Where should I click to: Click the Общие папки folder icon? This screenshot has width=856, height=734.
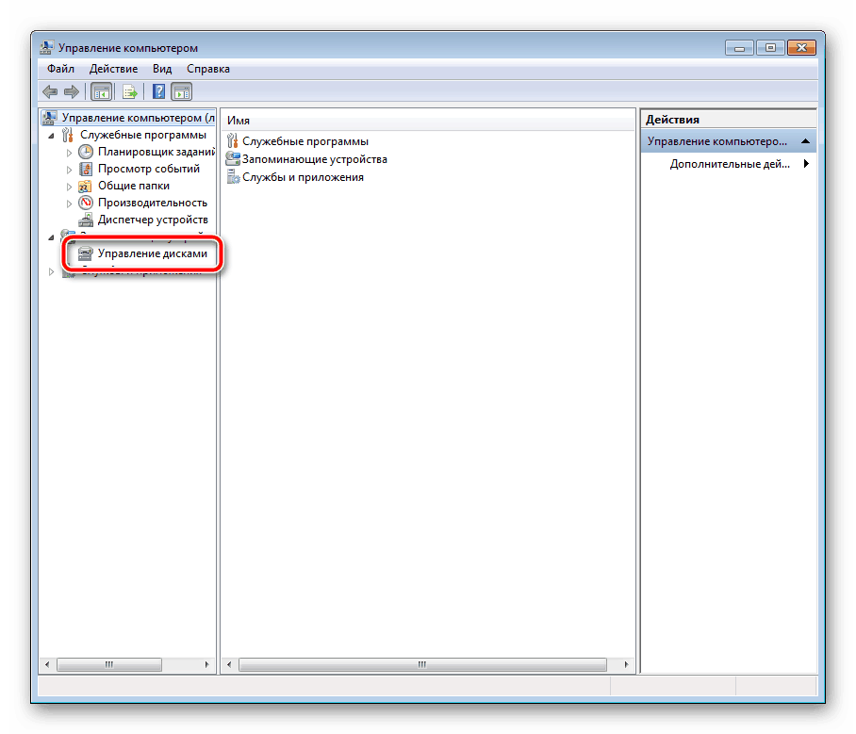coord(85,187)
